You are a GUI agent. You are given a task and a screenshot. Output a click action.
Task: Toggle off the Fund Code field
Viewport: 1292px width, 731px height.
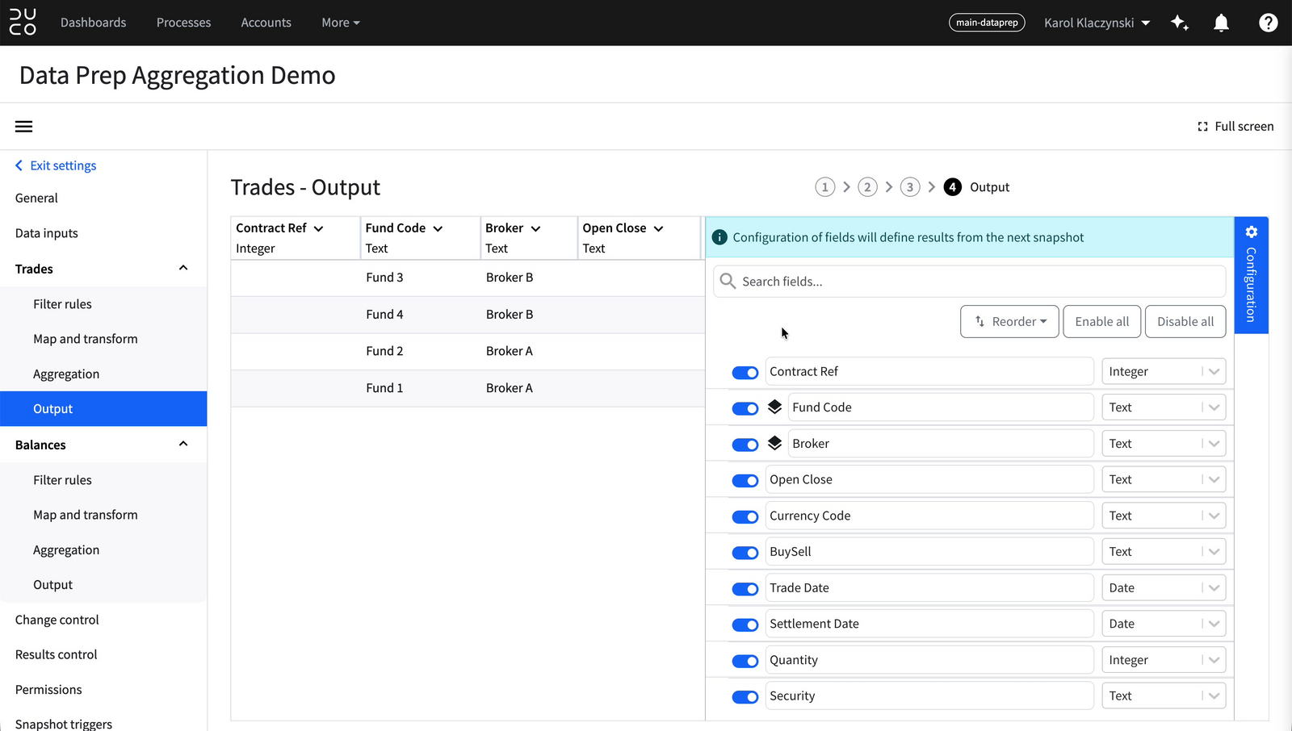pos(745,408)
